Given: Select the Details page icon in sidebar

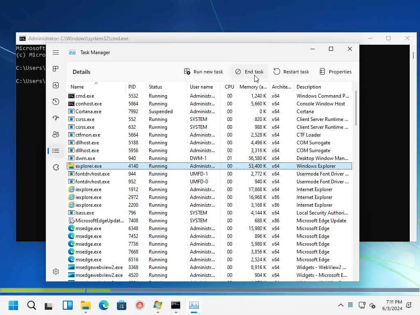Looking at the screenshot, I should pyautogui.click(x=56, y=151).
